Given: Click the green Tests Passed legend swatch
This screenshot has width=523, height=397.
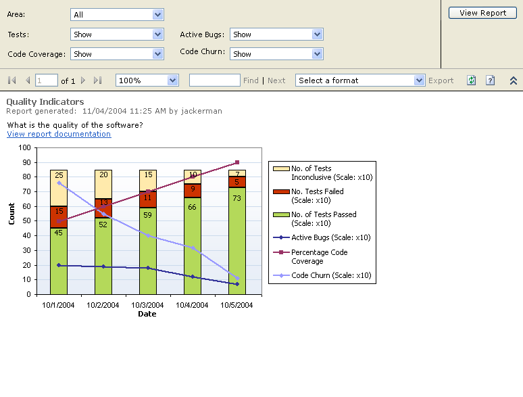Looking at the screenshot, I should pos(280,214).
